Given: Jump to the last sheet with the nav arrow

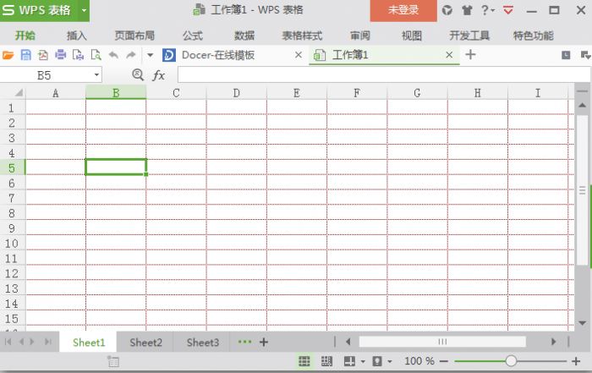Looking at the screenshot, I should [48, 342].
